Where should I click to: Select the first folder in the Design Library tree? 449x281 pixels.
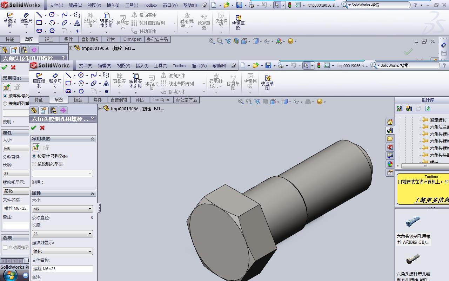pyautogui.click(x=435, y=120)
